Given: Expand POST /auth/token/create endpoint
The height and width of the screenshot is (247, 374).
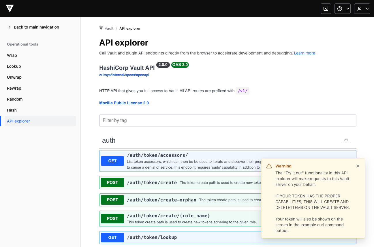Looking at the screenshot, I should 228,182.
